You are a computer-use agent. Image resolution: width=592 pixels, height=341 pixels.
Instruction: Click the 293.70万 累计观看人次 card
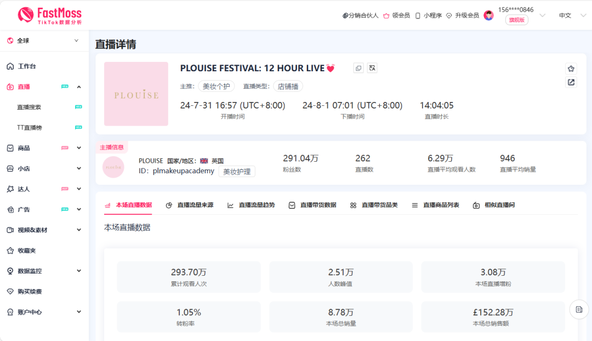click(189, 277)
